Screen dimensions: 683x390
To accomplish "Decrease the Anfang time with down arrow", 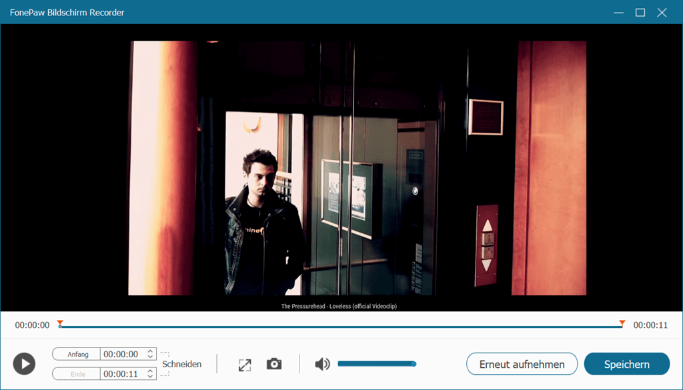I will click(x=150, y=357).
